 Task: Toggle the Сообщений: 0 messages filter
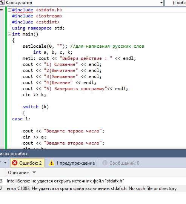coord(121,163)
